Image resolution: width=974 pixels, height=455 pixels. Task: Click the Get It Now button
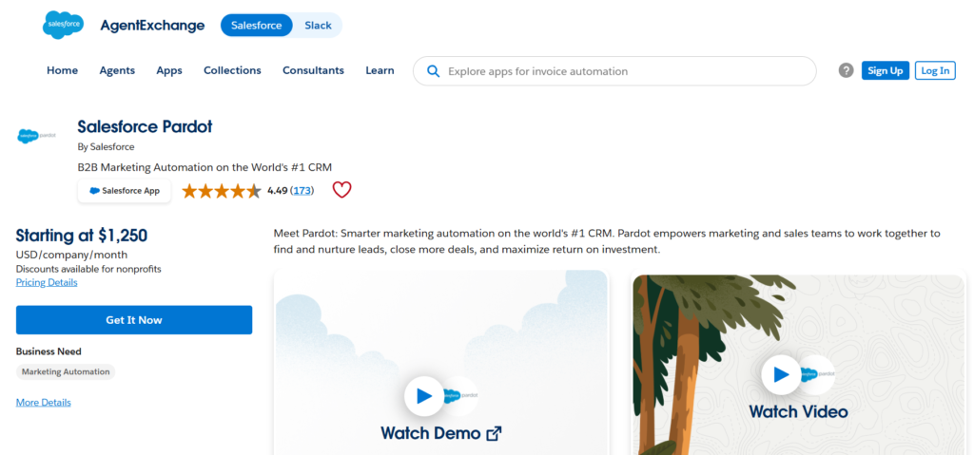point(134,320)
